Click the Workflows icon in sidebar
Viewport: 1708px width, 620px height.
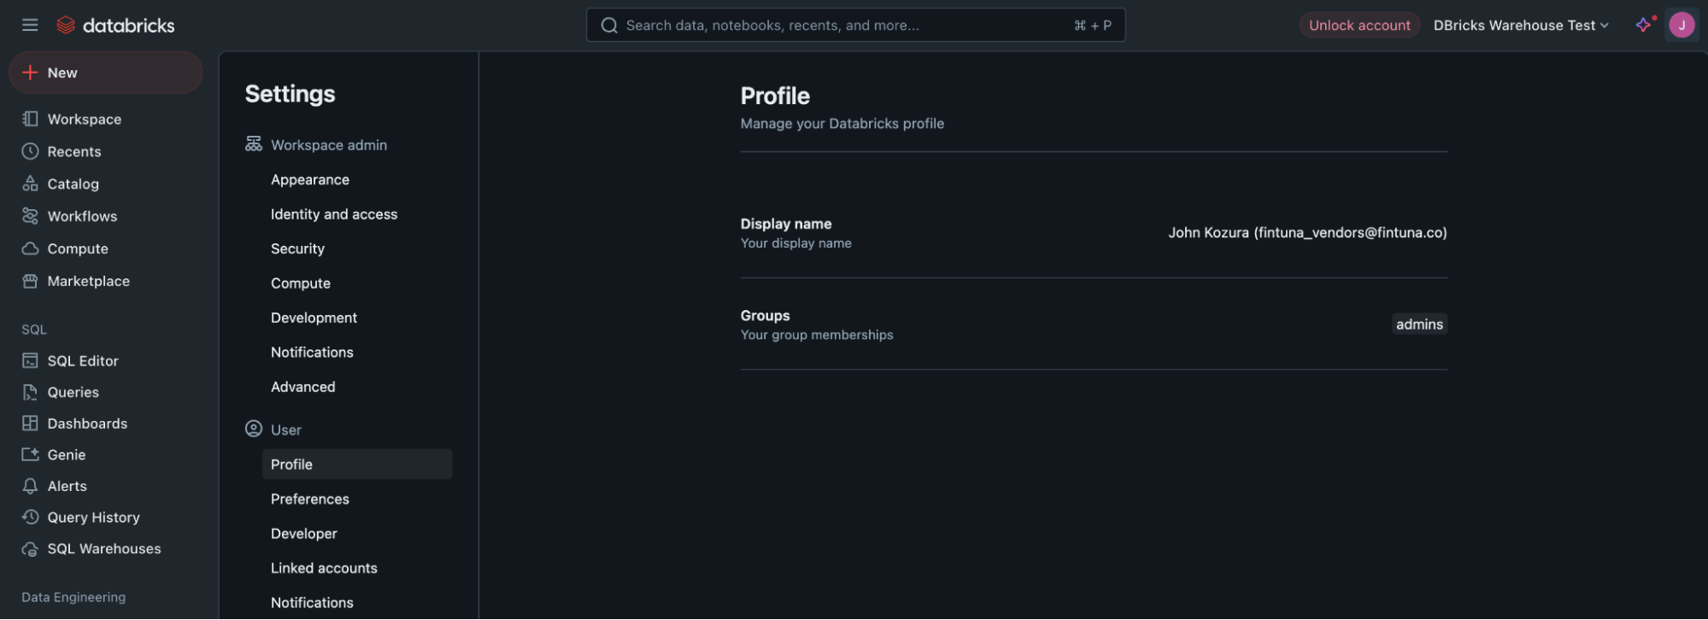tap(30, 216)
